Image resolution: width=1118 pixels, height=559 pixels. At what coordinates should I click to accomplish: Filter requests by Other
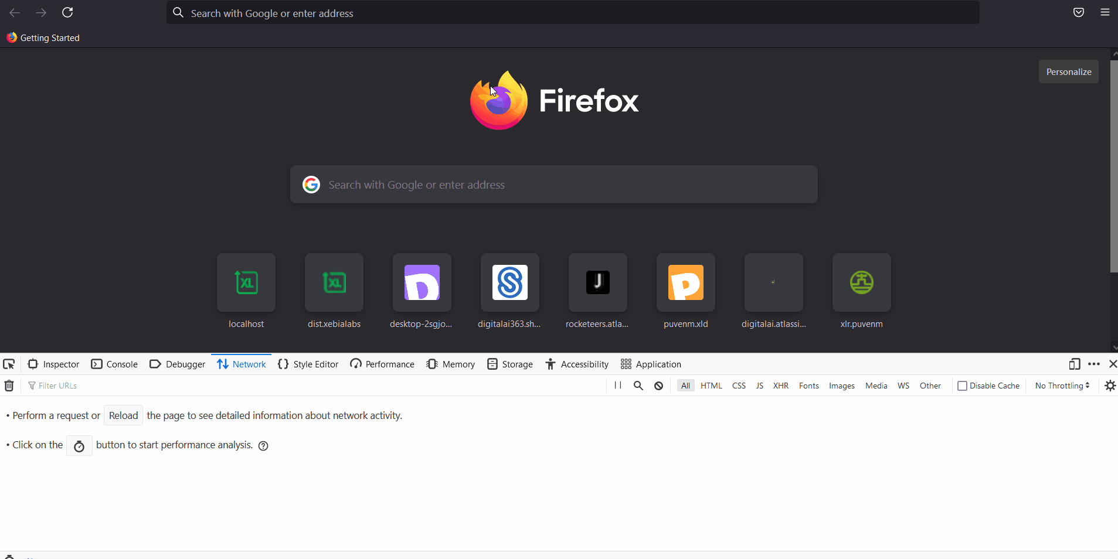click(930, 386)
